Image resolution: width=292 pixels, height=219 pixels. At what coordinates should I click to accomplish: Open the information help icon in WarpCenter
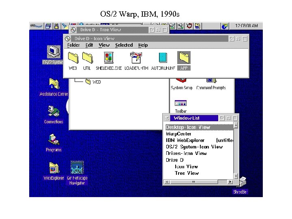225,26
